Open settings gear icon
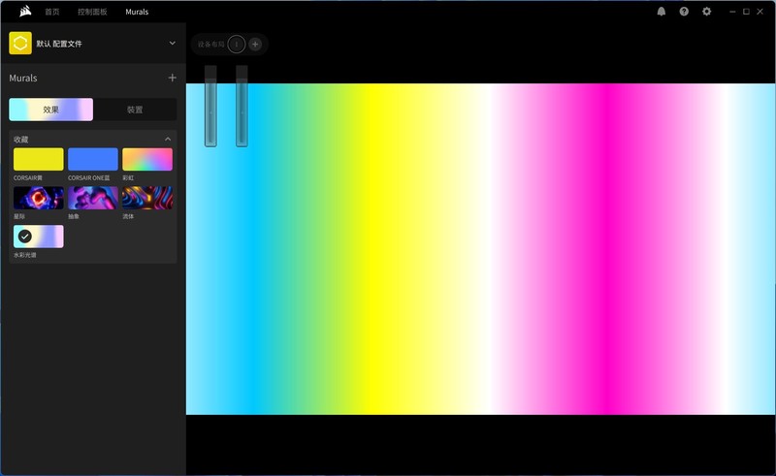The height and width of the screenshot is (476, 776). tap(707, 12)
